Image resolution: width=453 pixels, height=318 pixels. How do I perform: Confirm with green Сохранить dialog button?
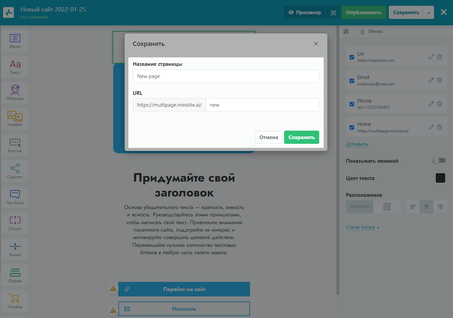pos(302,137)
